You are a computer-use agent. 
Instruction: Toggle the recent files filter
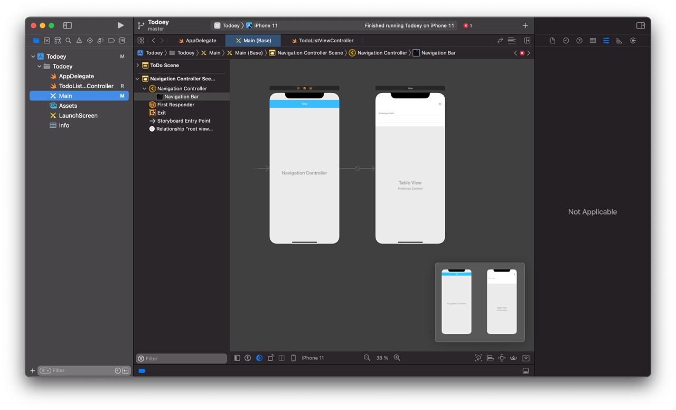tap(118, 370)
